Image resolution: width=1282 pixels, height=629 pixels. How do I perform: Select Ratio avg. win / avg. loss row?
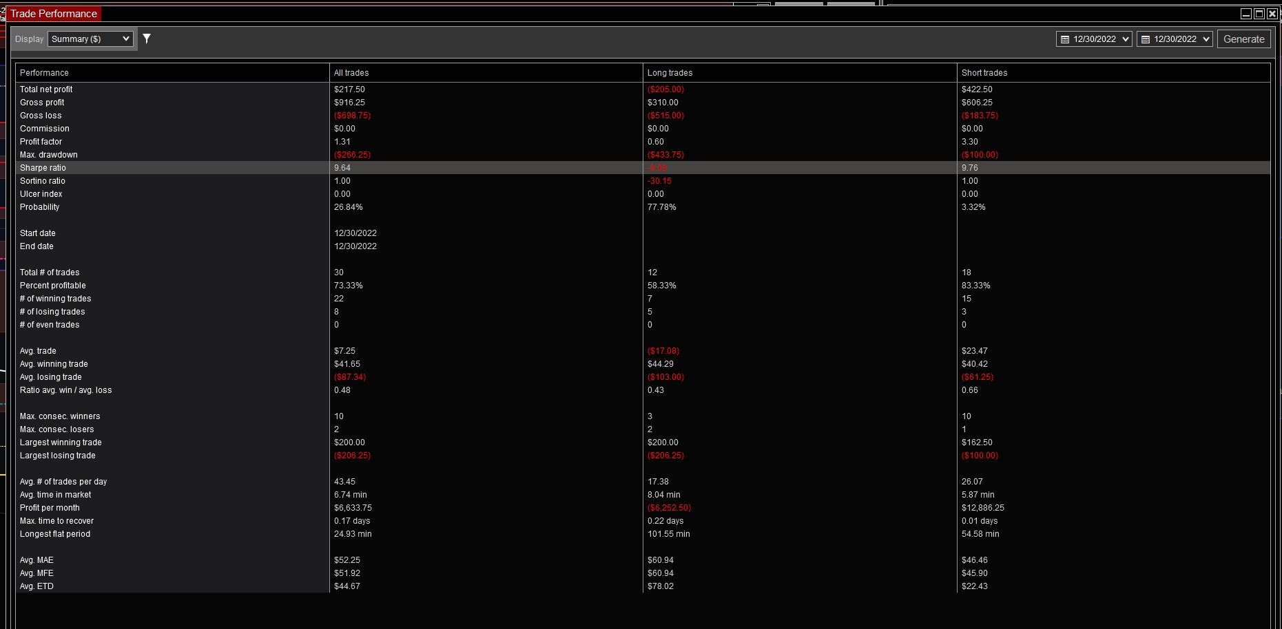(x=643, y=390)
